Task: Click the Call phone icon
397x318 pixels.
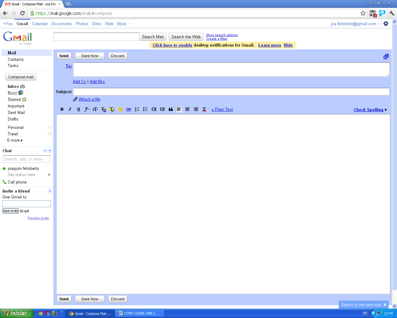Action: tap(4, 182)
